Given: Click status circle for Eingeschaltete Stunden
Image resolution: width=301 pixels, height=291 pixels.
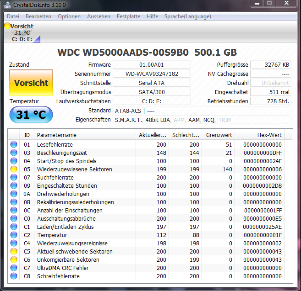Looking at the screenshot, I should tap(14, 185).
